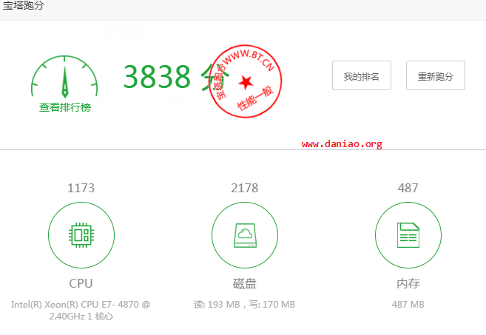
Task: Click the 我的排名 button
Action: coord(362,75)
